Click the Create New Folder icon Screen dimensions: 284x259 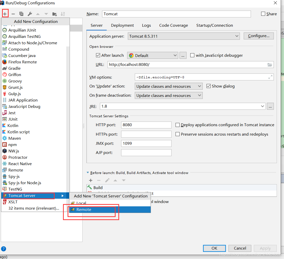(x=54, y=14)
